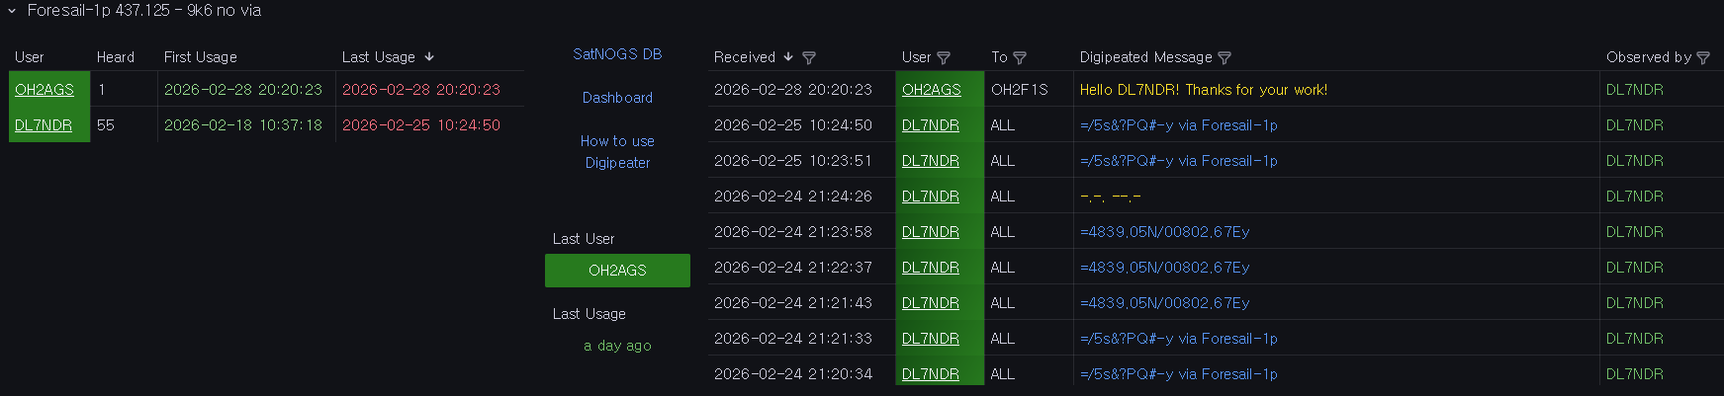
Task: Open How to use Digipeater link
Action: 617,152
